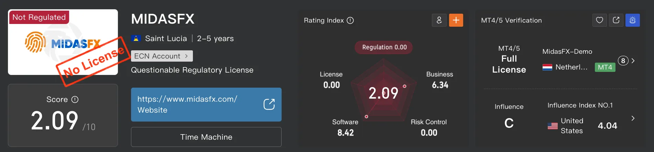Click the circled number 8 badge
The image size is (654, 152).
pos(623,61)
